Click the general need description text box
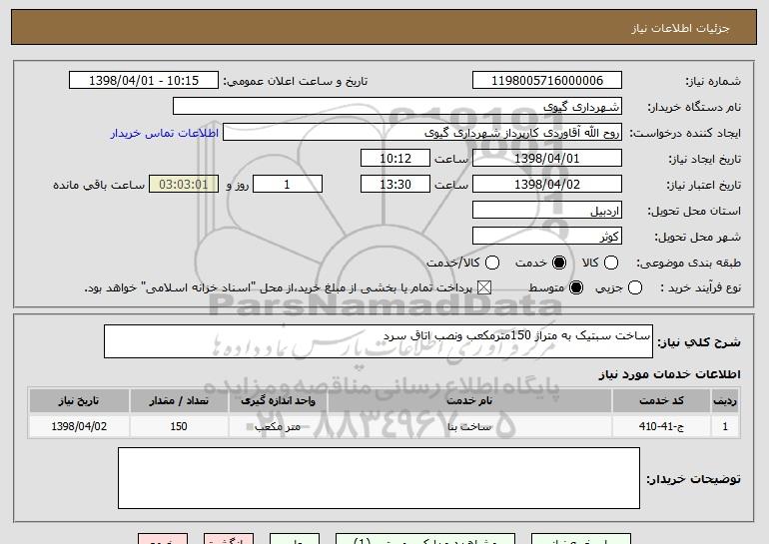Screen dimensions: 769x544 click(379, 341)
